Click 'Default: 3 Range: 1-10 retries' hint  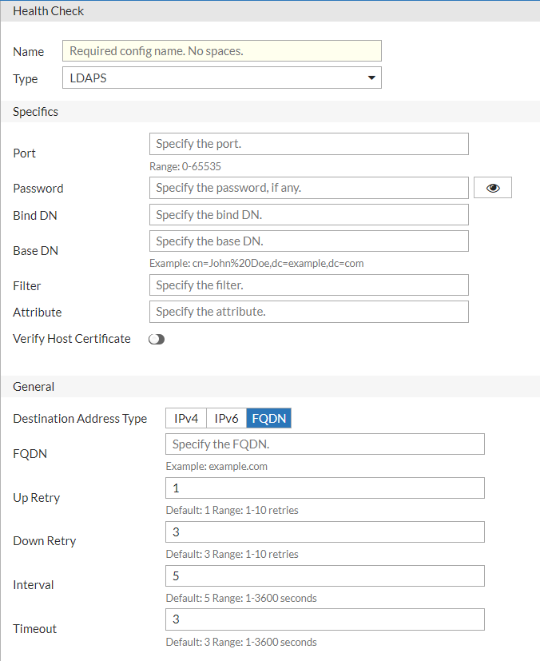232,554
